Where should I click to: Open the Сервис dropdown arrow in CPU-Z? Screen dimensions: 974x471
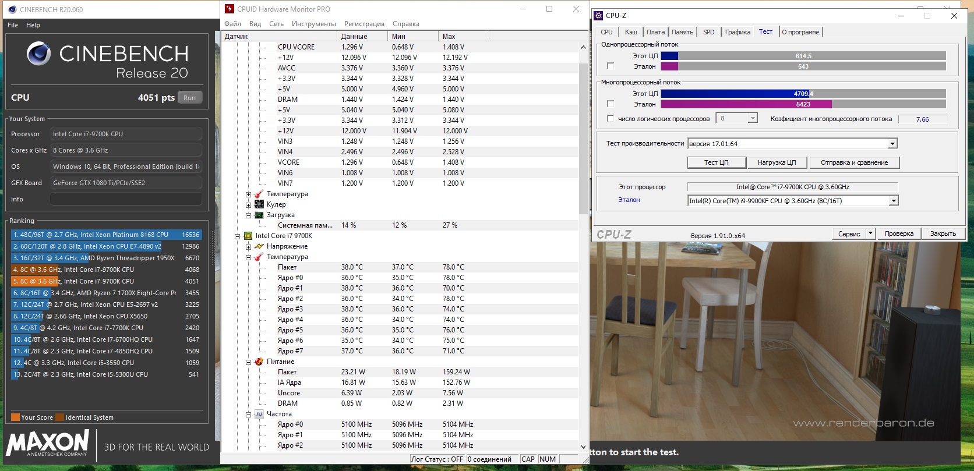[870, 233]
